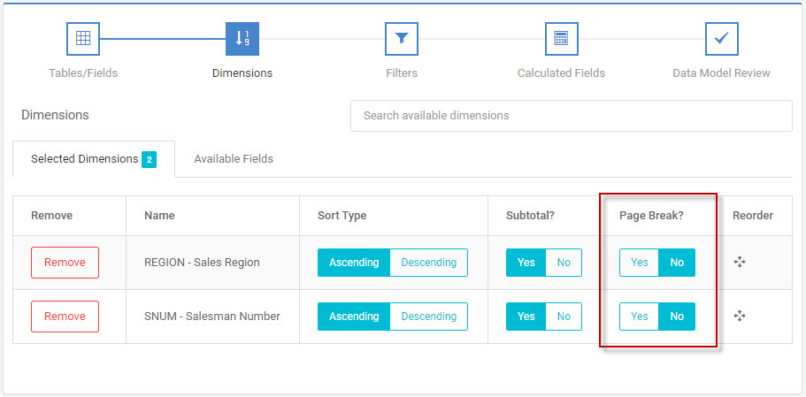Viewport: 806px width, 397px height.
Task: Grab the reorder handle for SNUM row
Action: 739,316
